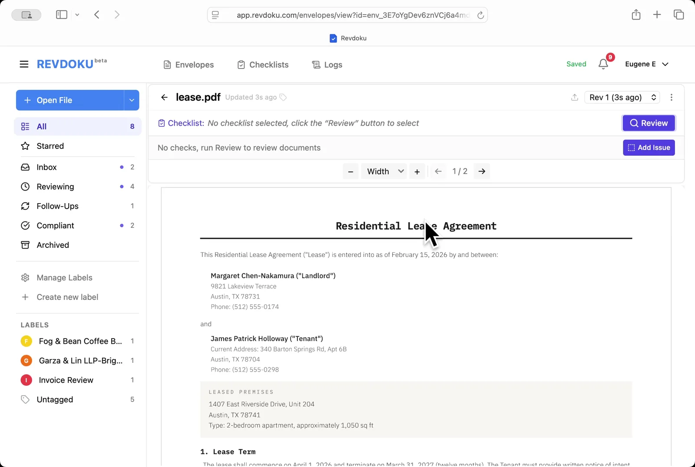
Task: Click the hamburger menu beside REVDOKU logo
Action: click(x=24, y=64)
